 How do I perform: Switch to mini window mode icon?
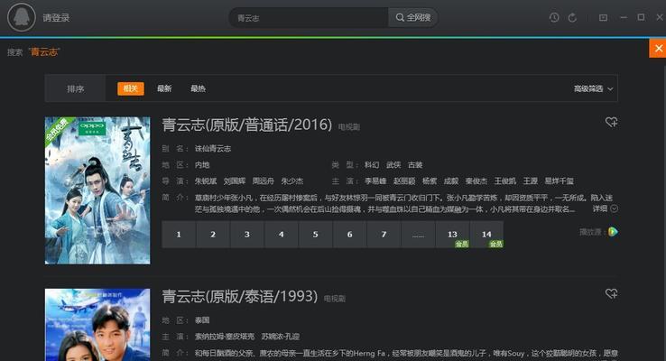(603, 17)
